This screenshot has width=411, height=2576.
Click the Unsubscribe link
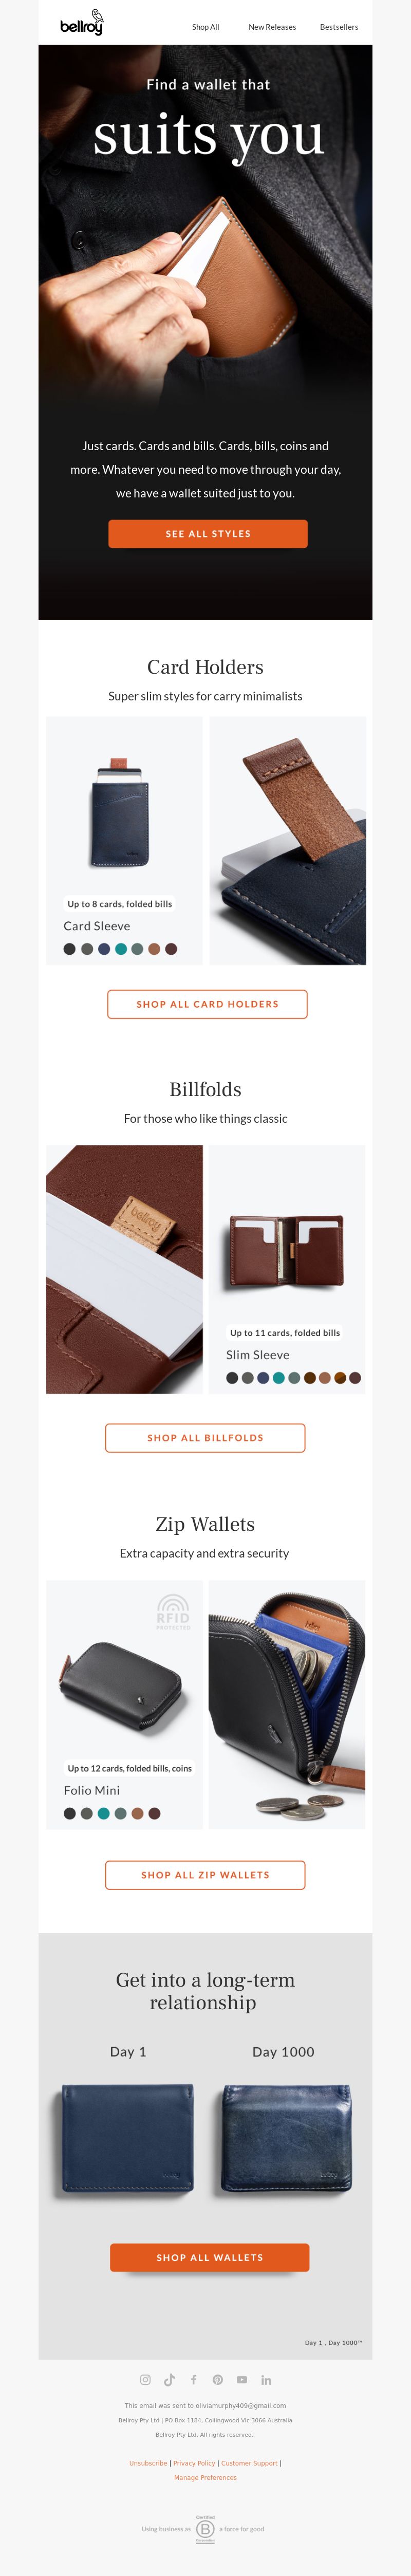tap(148, 2463)
